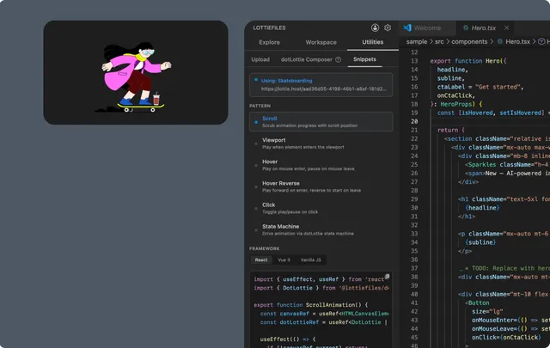Click the ctaLabel = "Get started" line
The image size is (550, 348).
tap(480, 87)
